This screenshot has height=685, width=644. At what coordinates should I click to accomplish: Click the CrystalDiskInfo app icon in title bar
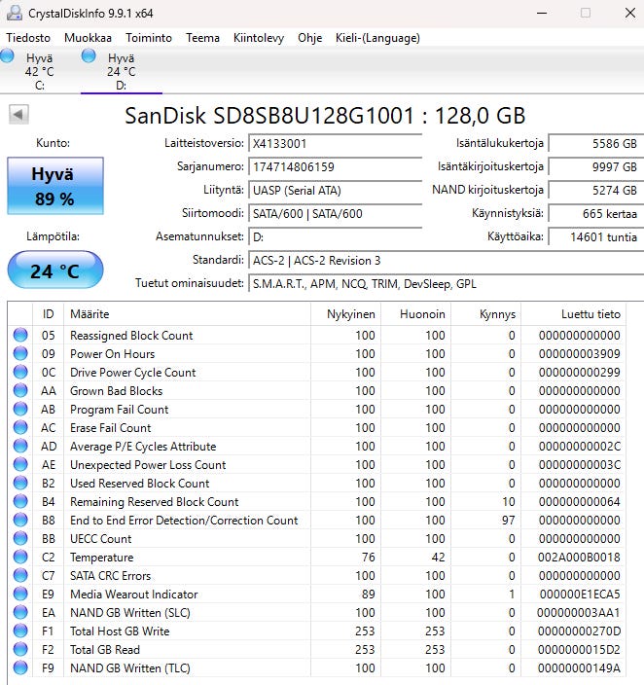point(14,13)
